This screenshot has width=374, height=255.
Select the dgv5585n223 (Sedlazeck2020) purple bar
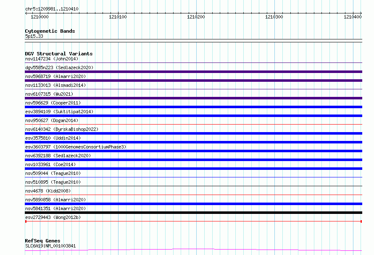(193, 72)
